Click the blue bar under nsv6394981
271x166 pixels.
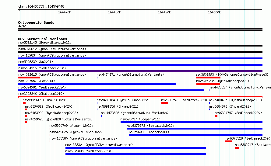(111, 90)
